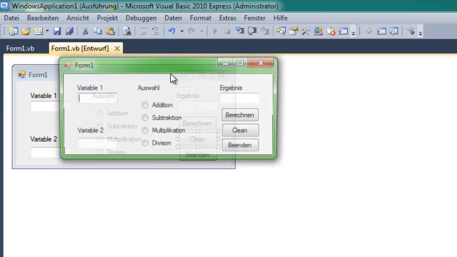Image resolution: width=457 pixels, height=257 pixels.
Task: Click the blue Undo arrow
Action: (172, 31)
